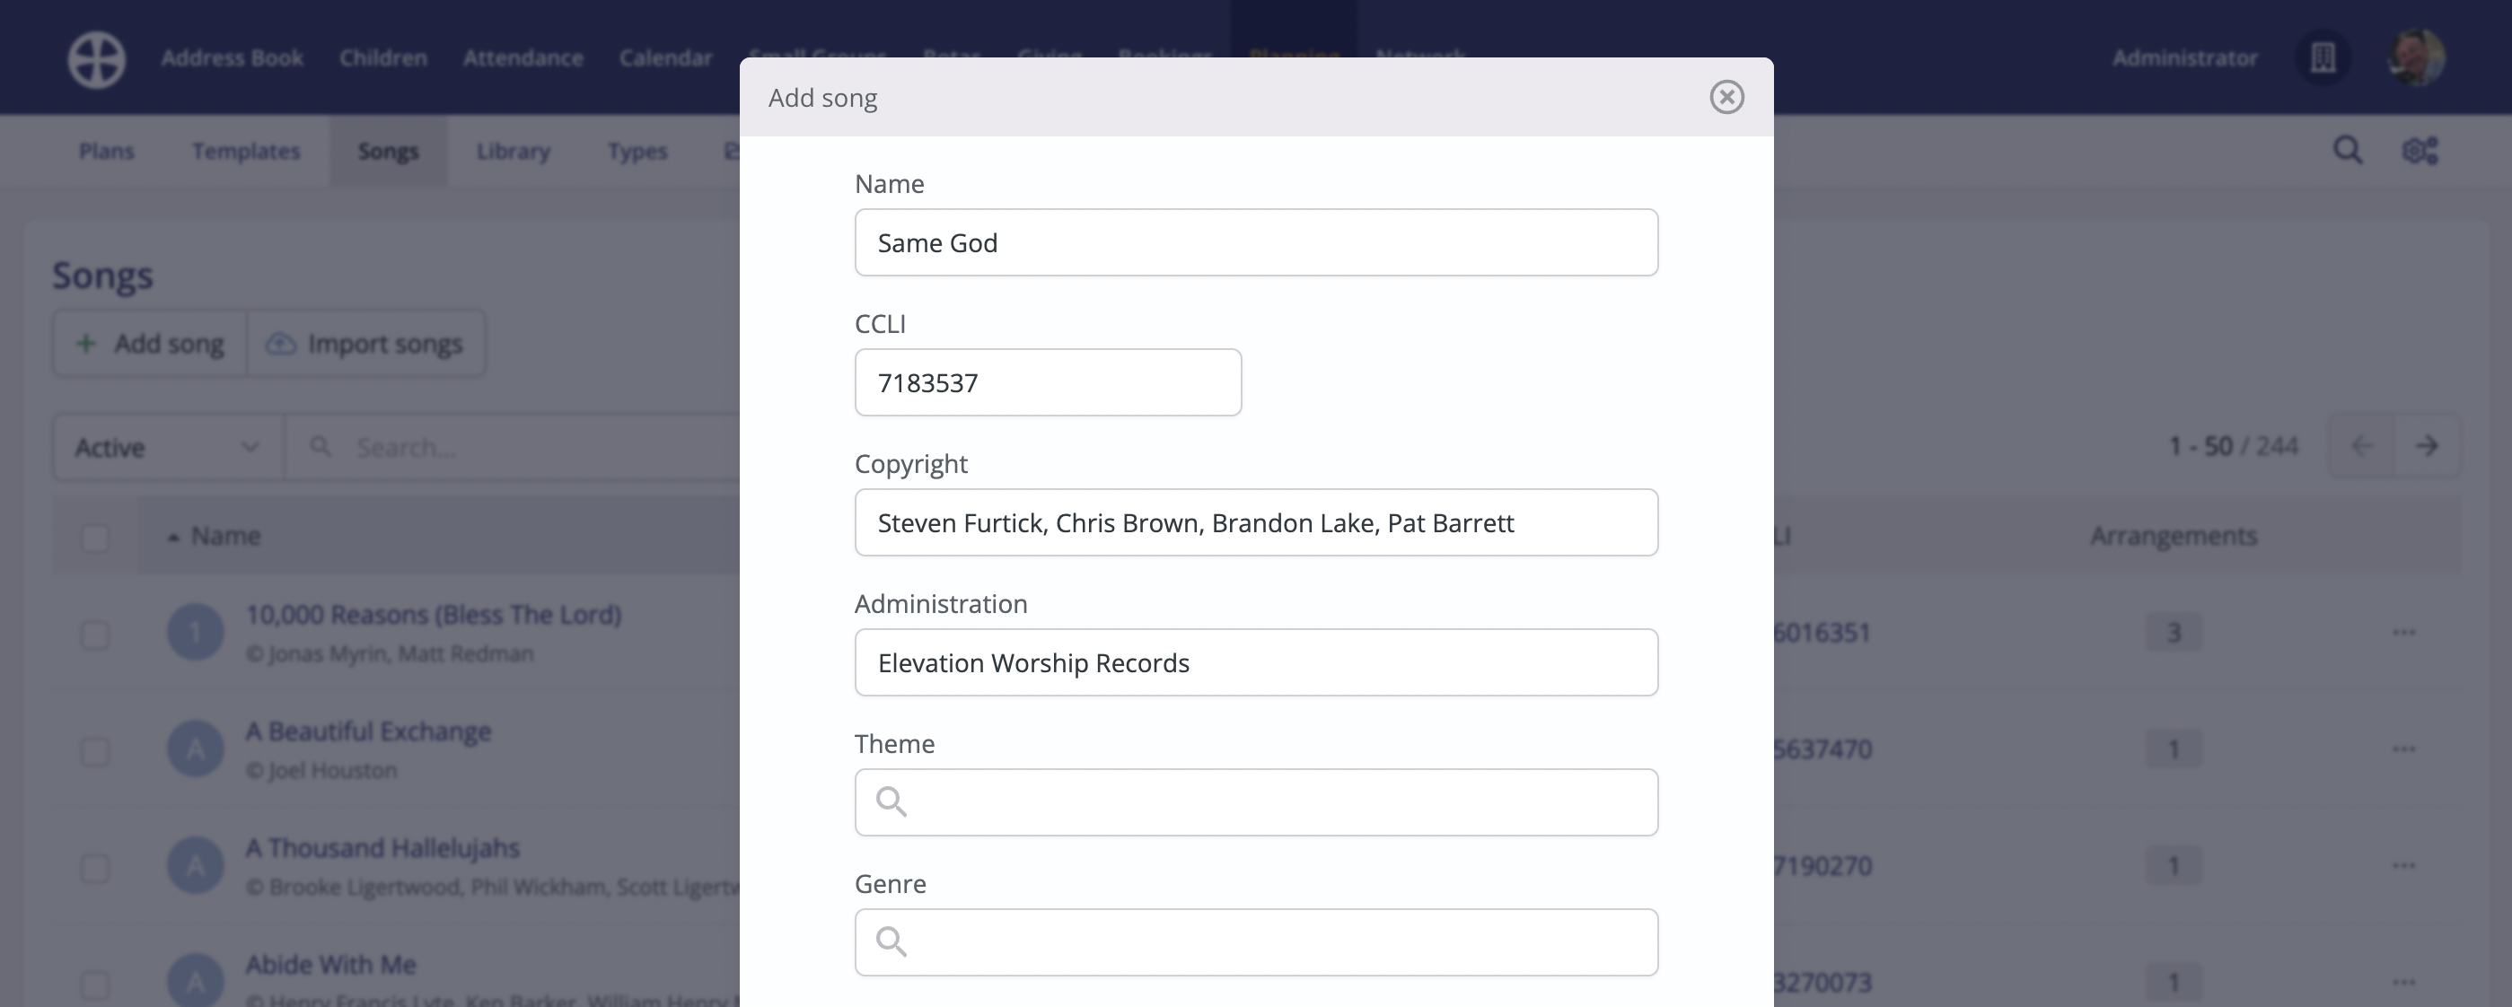
Task: Click the Name sort arrow indicator
Action: 172,537
